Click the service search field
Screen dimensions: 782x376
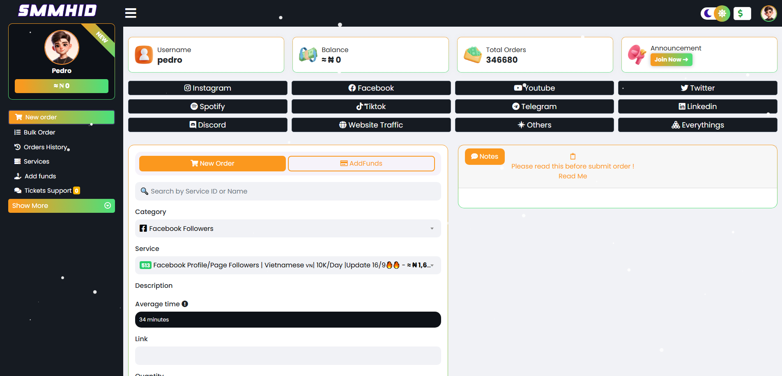point(288,191)
